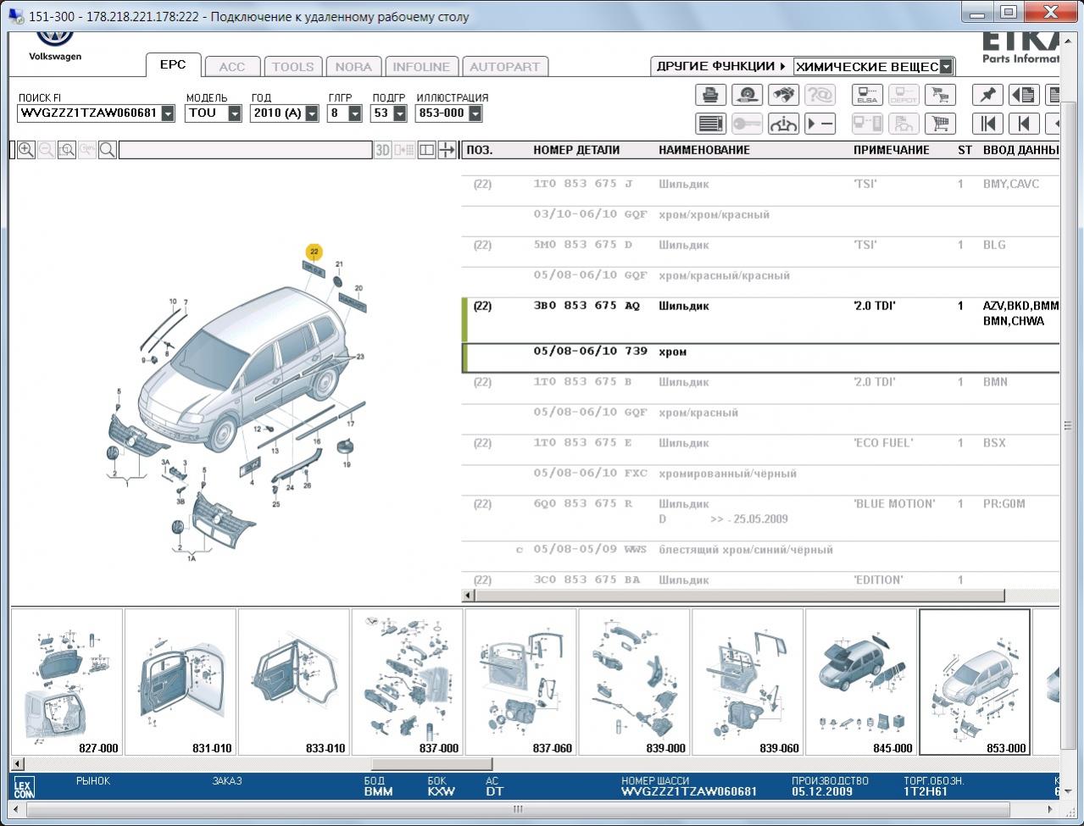This screenshot has width=1084, height=826.
Task: Select part row 1T0 853 675 E
Action: point(761,443)
